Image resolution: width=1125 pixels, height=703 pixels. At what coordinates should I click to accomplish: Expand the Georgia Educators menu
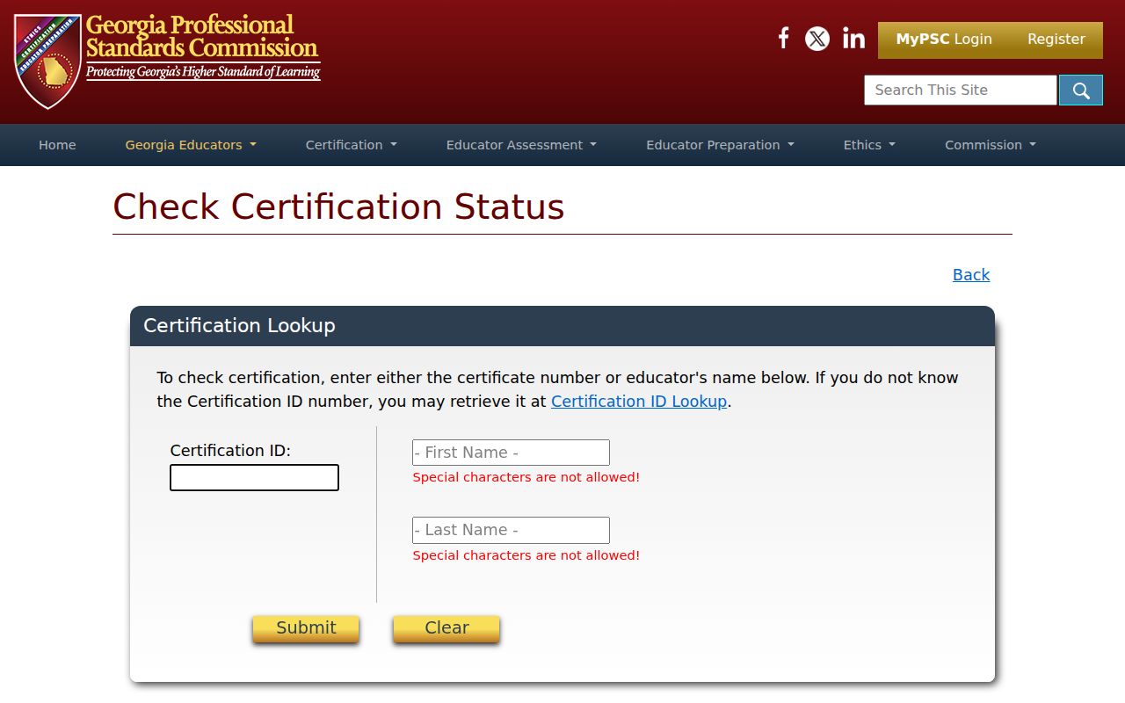pyautogui.click(x=191, y=145)
